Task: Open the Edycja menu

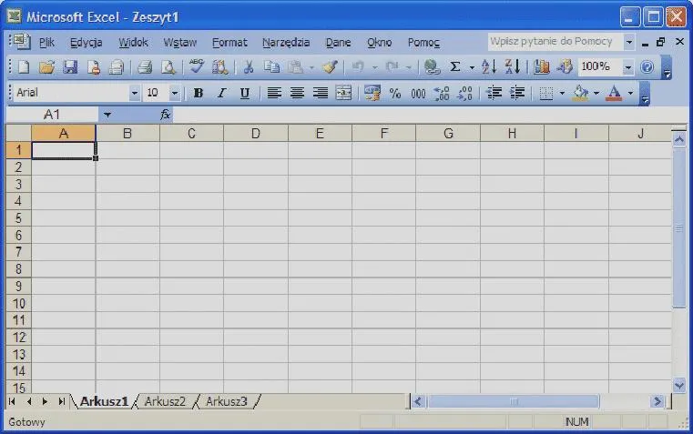Action: tap(87, 43)
